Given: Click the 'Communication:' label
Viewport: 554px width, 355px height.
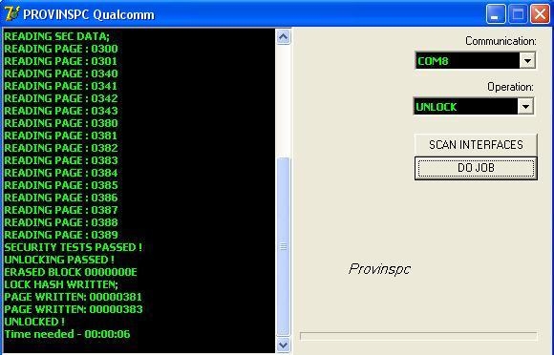Looking at the screenshot, I should [x=501, y=41].
